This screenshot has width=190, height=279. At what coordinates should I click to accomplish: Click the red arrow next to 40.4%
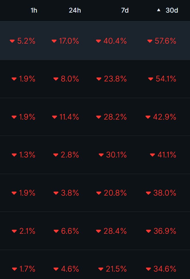(x=98, y=41)
